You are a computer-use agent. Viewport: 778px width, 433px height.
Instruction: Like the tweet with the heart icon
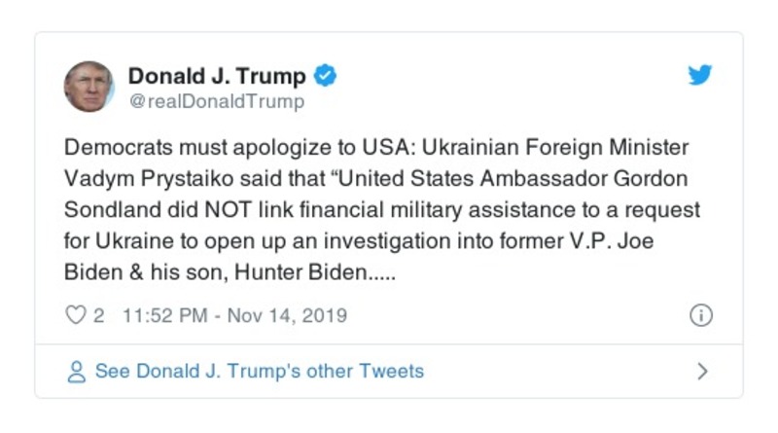click(x=75, y=315)
